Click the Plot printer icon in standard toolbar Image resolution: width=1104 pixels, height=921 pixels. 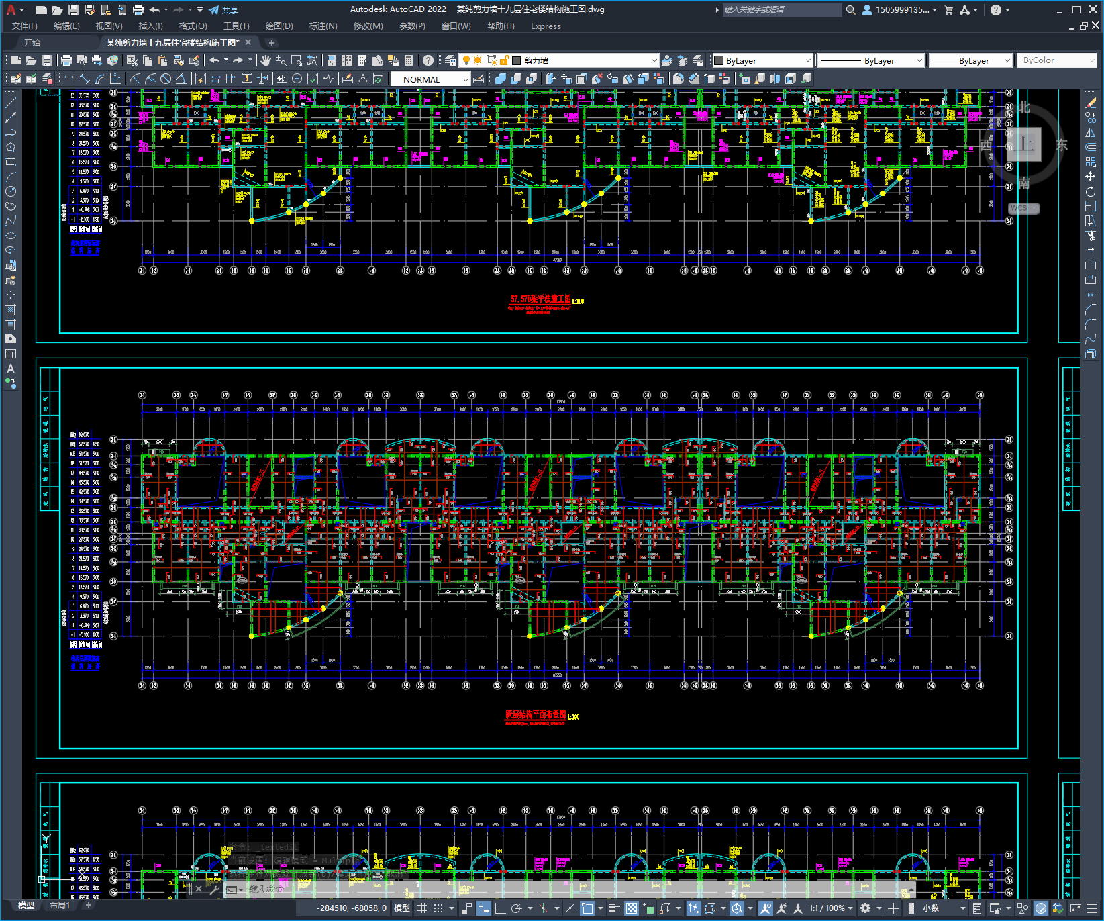coord(66,60)
